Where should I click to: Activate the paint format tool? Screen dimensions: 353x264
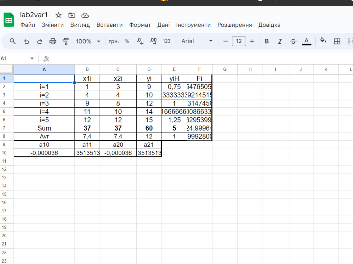(x=66, y=41)
